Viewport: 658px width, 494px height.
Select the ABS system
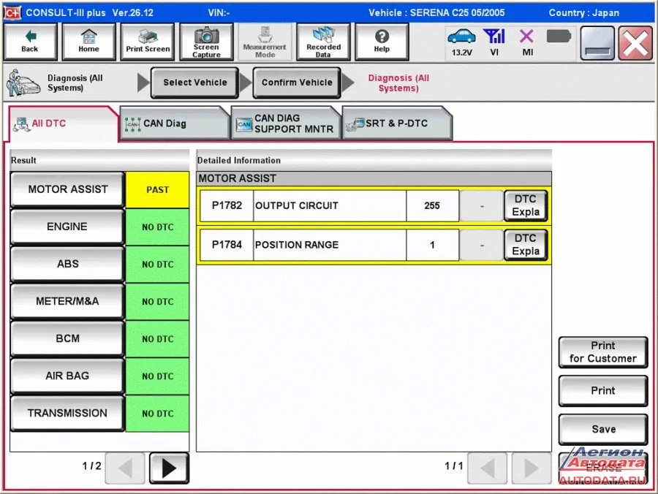(x=67, y=264)
